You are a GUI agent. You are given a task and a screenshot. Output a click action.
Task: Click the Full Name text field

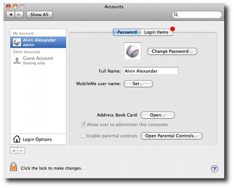[151, 71]
